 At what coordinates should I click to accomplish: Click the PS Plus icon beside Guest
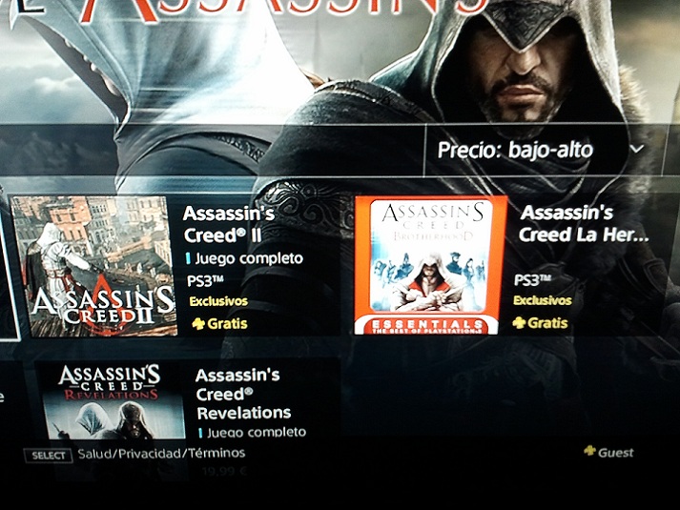pos(589,451)
